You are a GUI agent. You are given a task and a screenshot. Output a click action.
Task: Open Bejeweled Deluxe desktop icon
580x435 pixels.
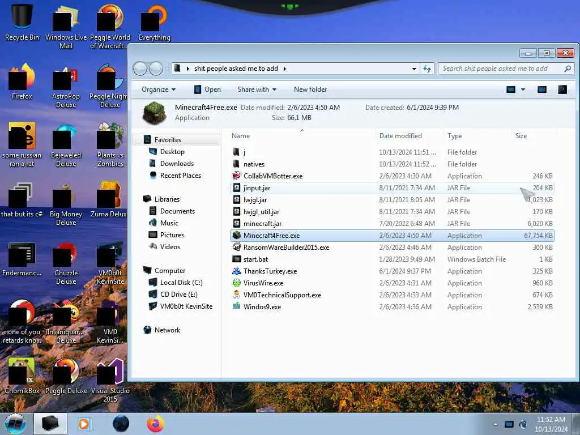(66, 144)
